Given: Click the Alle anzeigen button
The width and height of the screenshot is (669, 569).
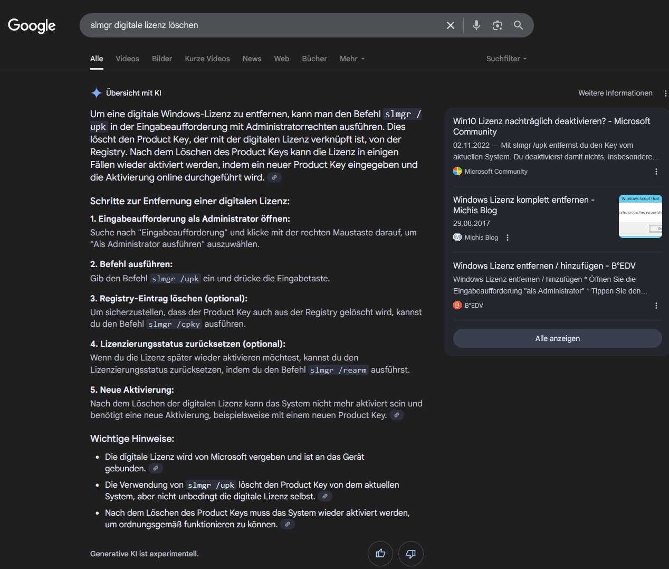Looking at the screenshot, I should click(558, 338).
